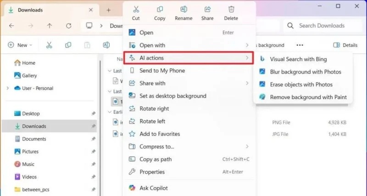The width and height of the screenshot is (367, 196).
Task: Select Open in the context menu
Action: click(189, 33)
